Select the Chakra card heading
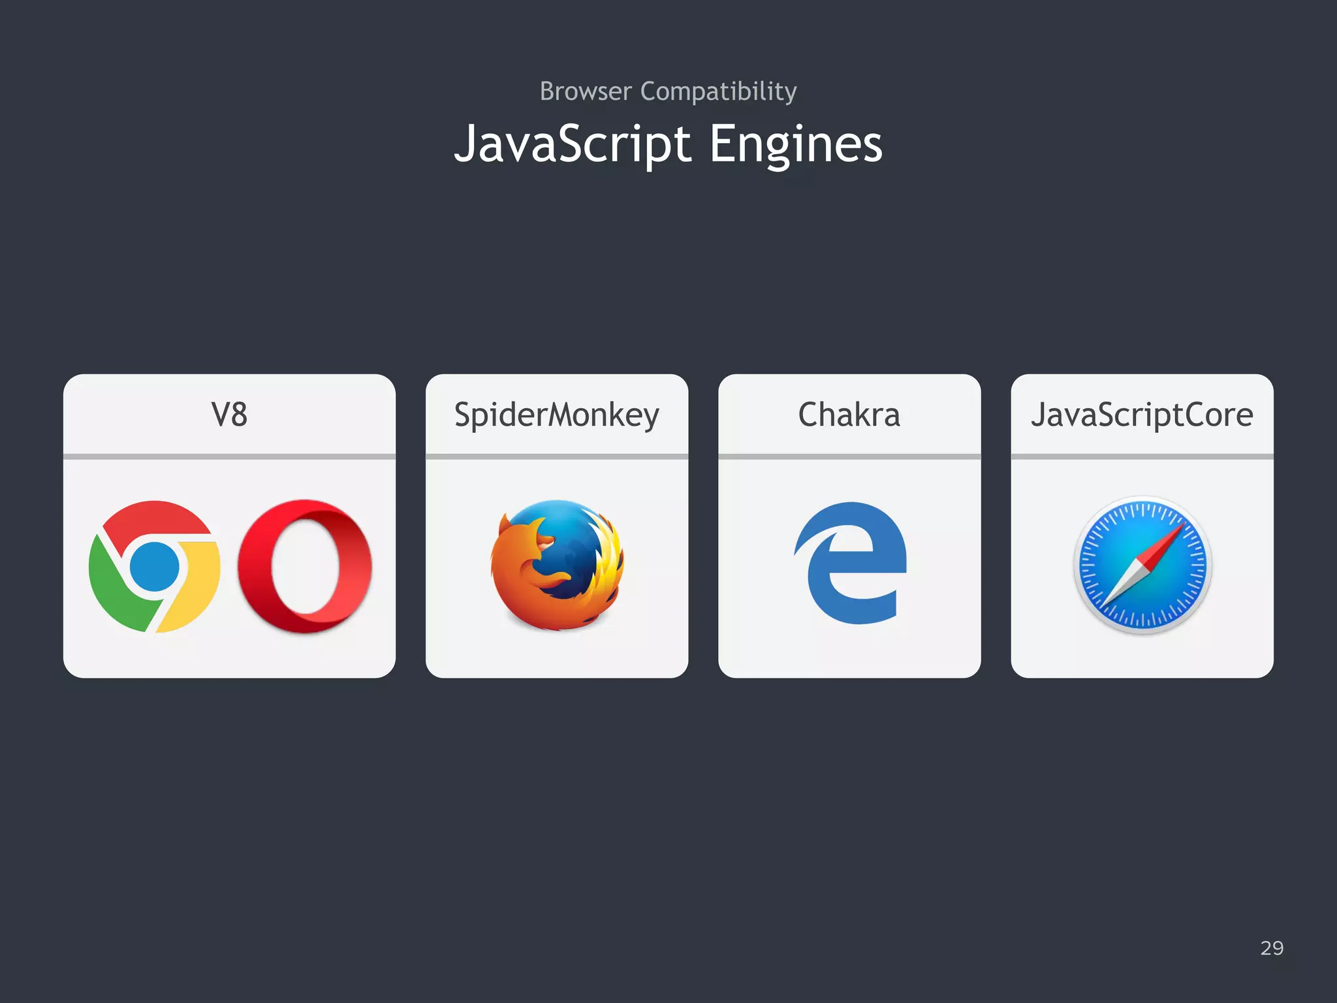This screenshot has height=1003, width=1337. coord(849,415)
